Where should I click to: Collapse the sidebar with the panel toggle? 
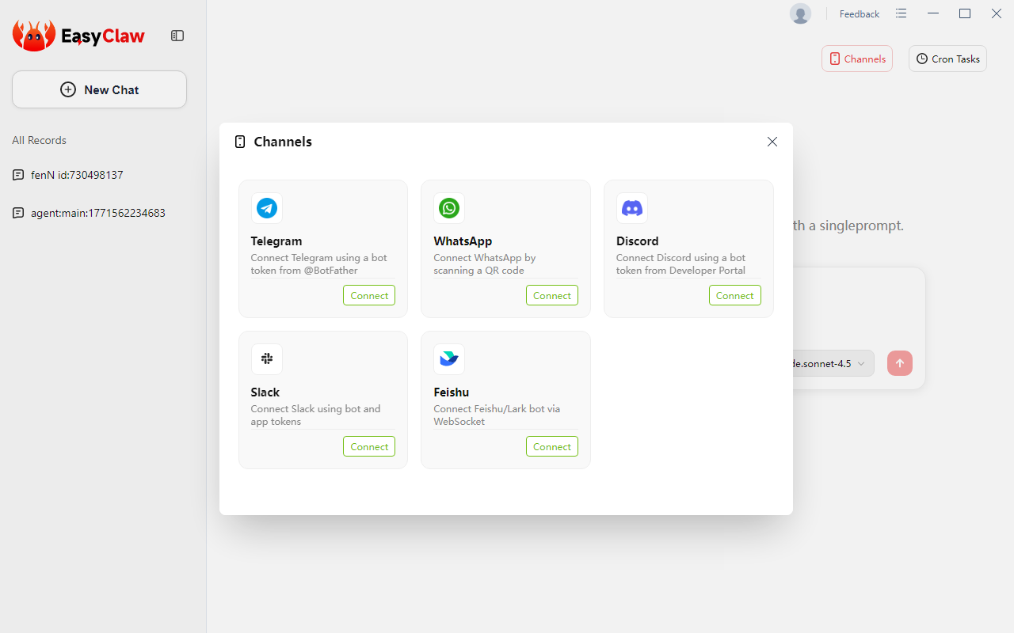tap(177, 36)
